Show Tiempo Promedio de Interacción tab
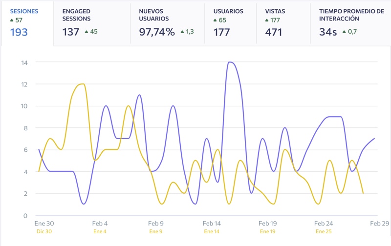This screenshot has height=246, width=391. pyautogui.click(x=350, y=23)
